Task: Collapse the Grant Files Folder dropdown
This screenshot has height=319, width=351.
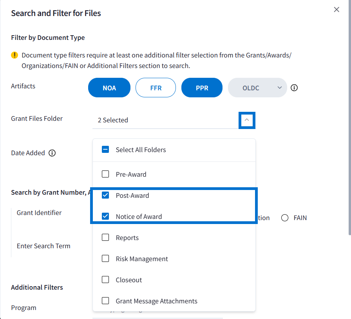Action: (247, 120)
